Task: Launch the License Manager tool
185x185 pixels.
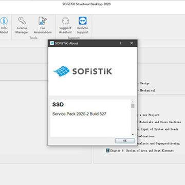Action: 22,25
